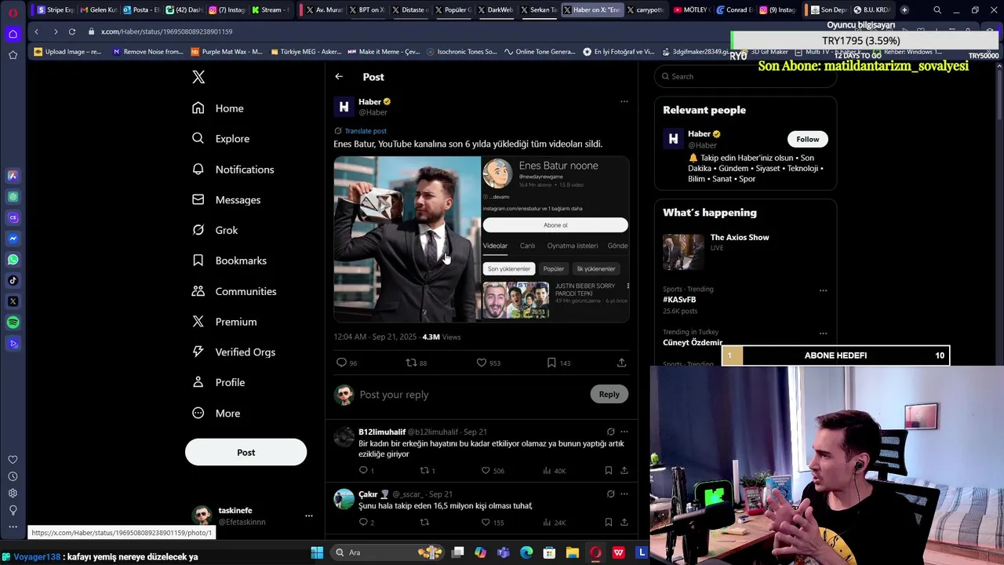Repost the Haber post with 88 reposts
The image size is (1004, 565).
pos(411,363)
